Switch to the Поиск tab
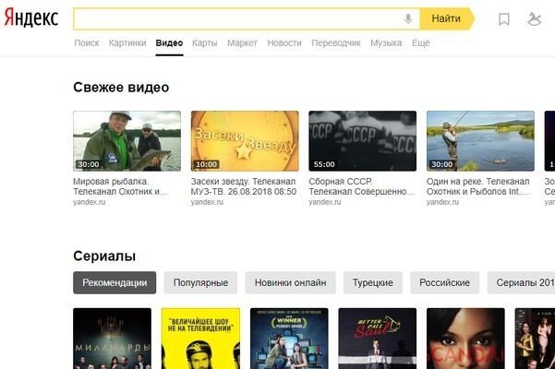 coord(87,43)
